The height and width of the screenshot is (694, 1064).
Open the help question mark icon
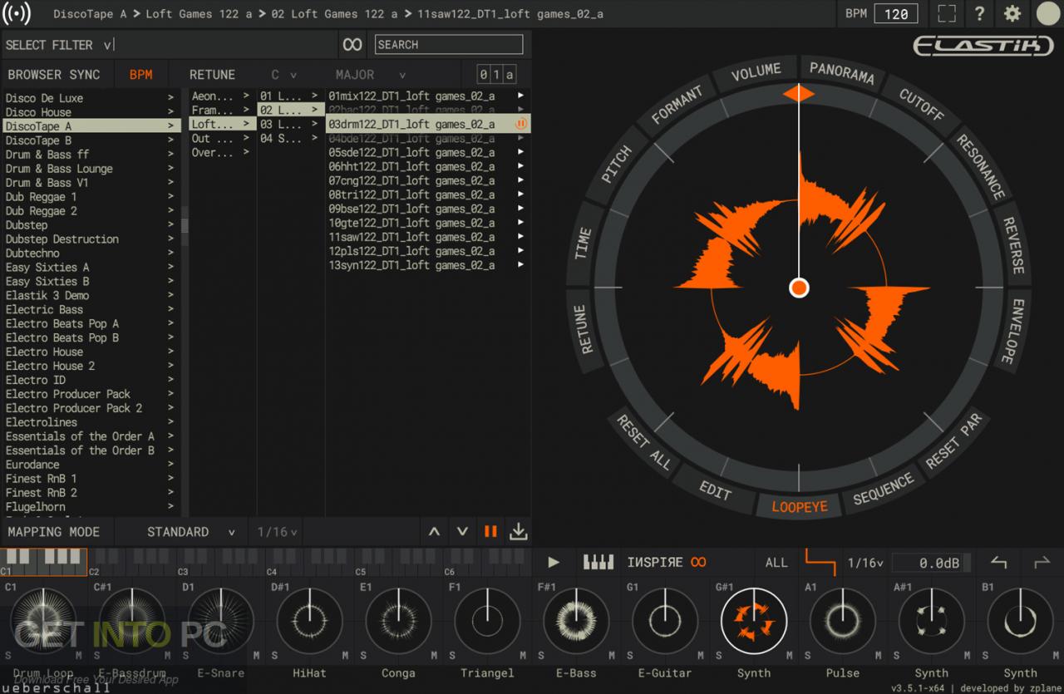[x=979, y=14]
